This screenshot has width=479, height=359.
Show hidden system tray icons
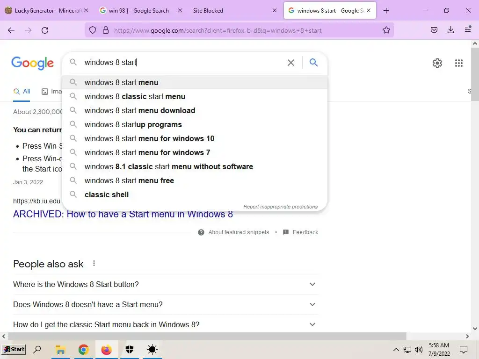396,350
